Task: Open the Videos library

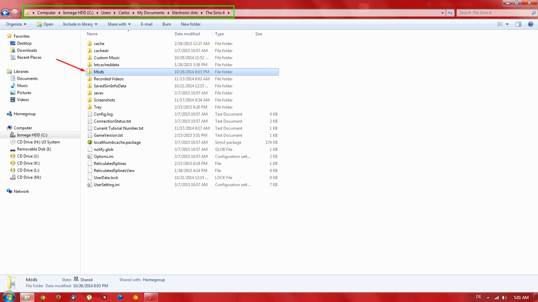Action: point(23,100)
